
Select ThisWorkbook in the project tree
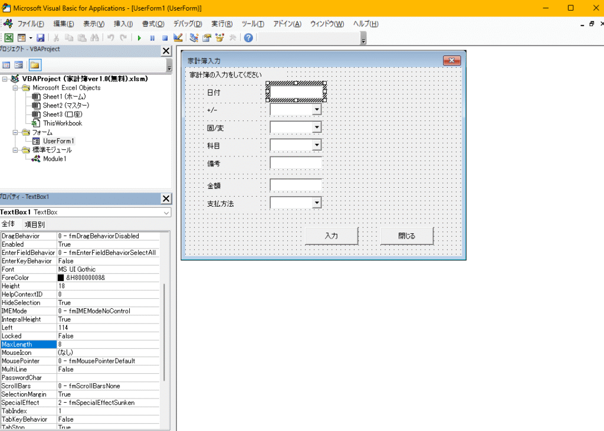(57, 123)
